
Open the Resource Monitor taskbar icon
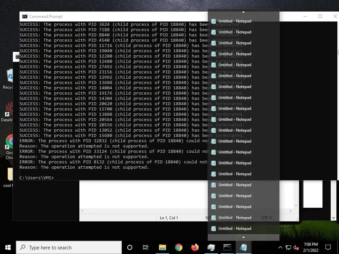(211, 247)
